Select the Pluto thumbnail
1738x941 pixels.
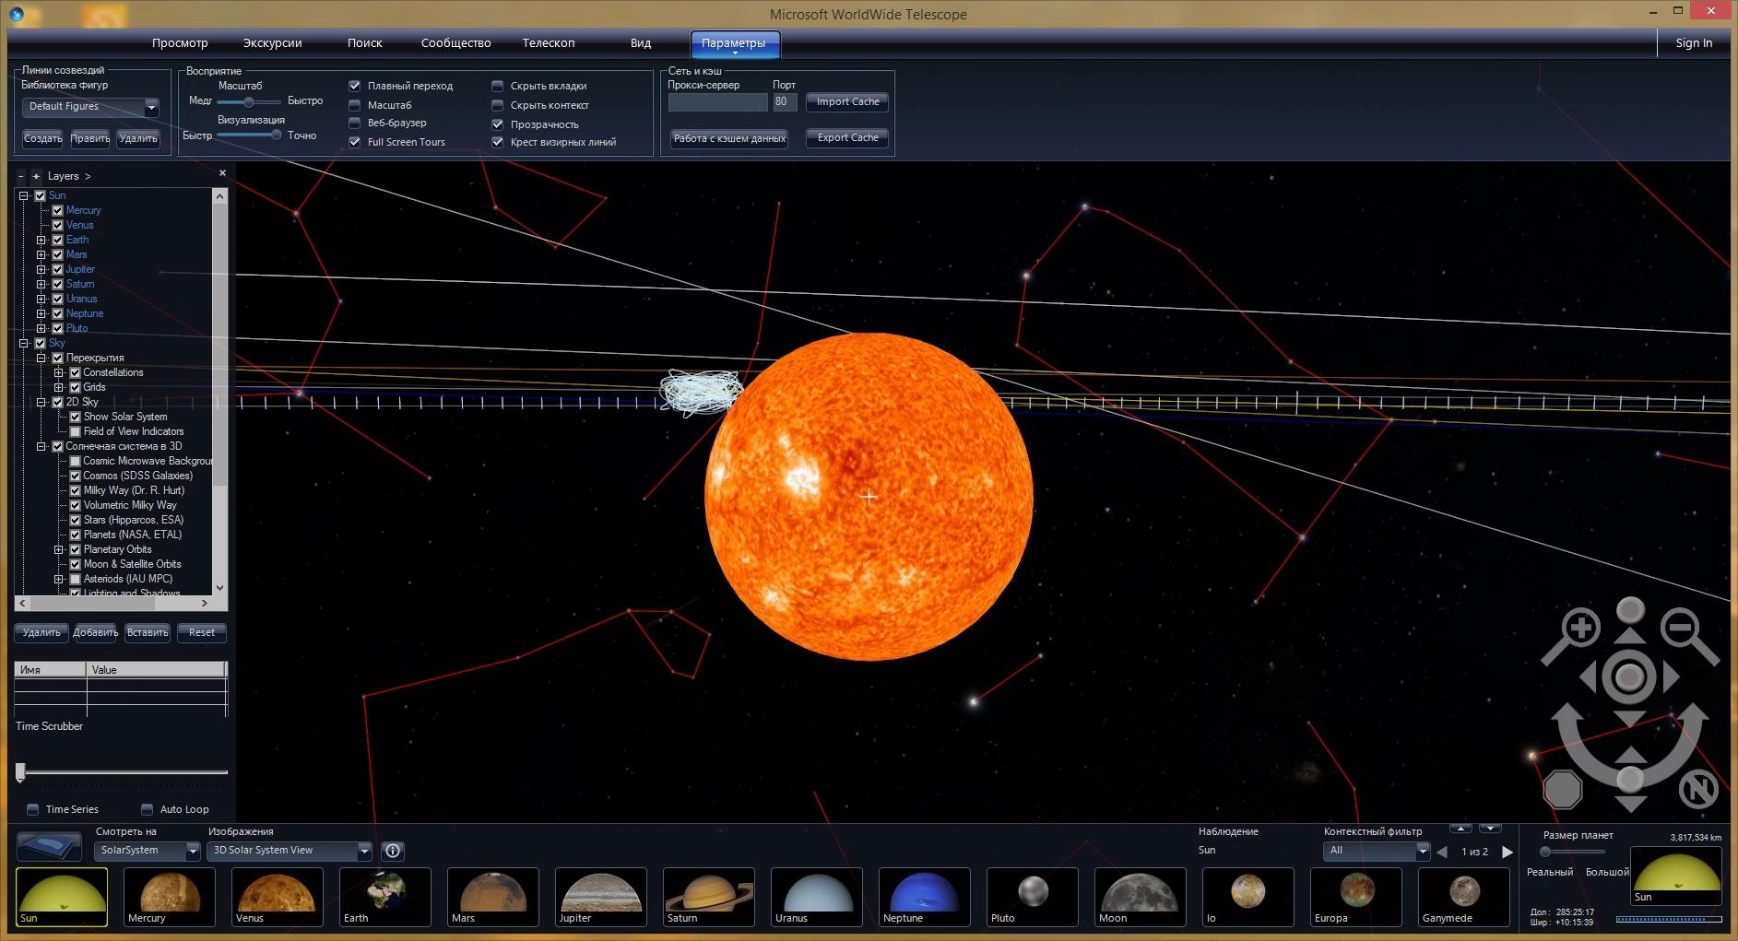[x=1033, y=897]
